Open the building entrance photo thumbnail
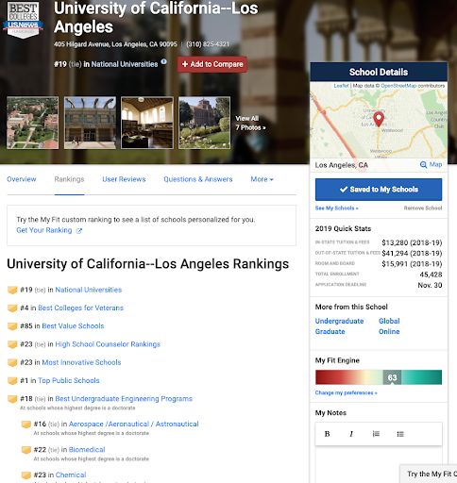 pyautogui.click(x=90, y=123)
